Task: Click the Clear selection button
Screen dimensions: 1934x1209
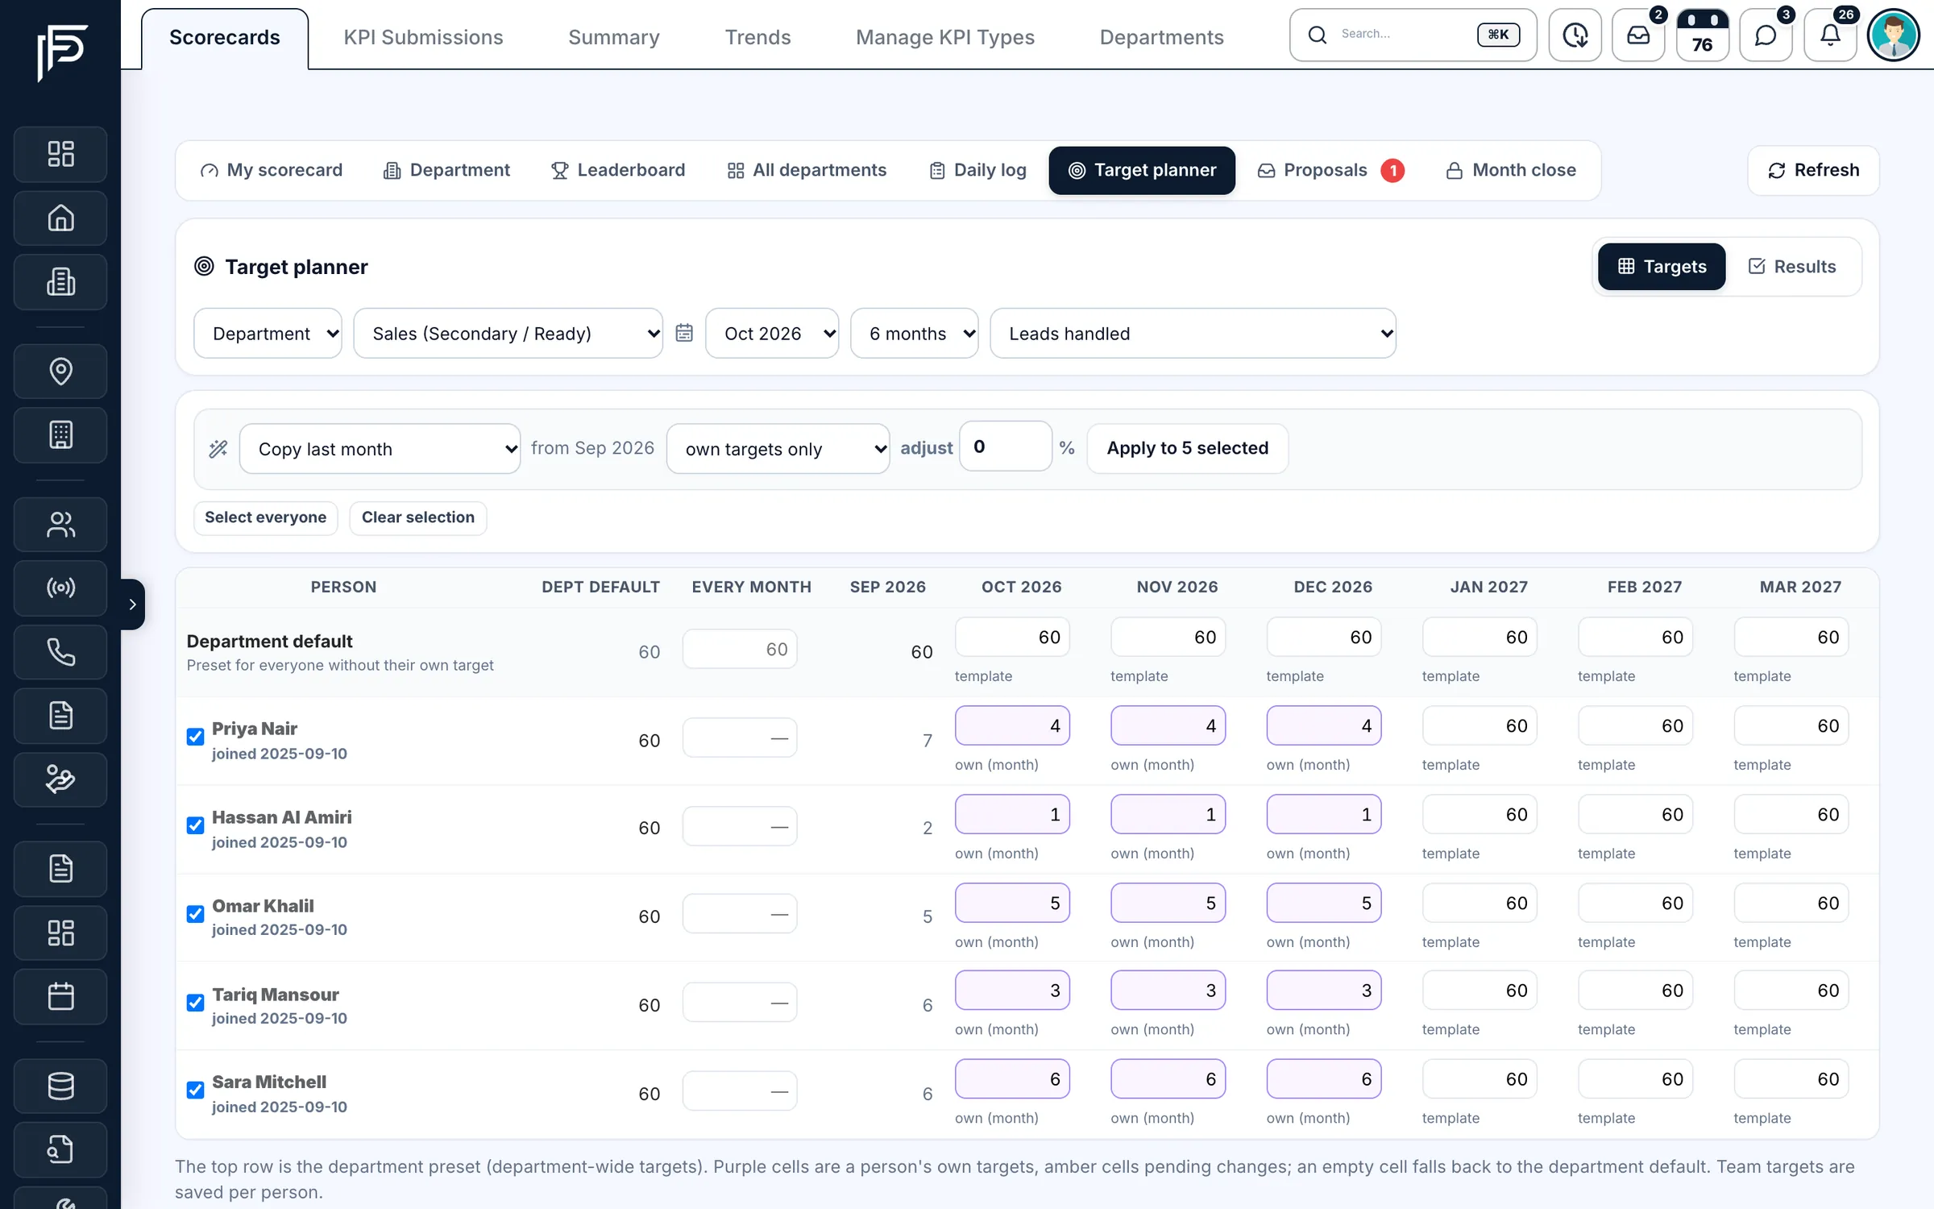Action: 417,517
